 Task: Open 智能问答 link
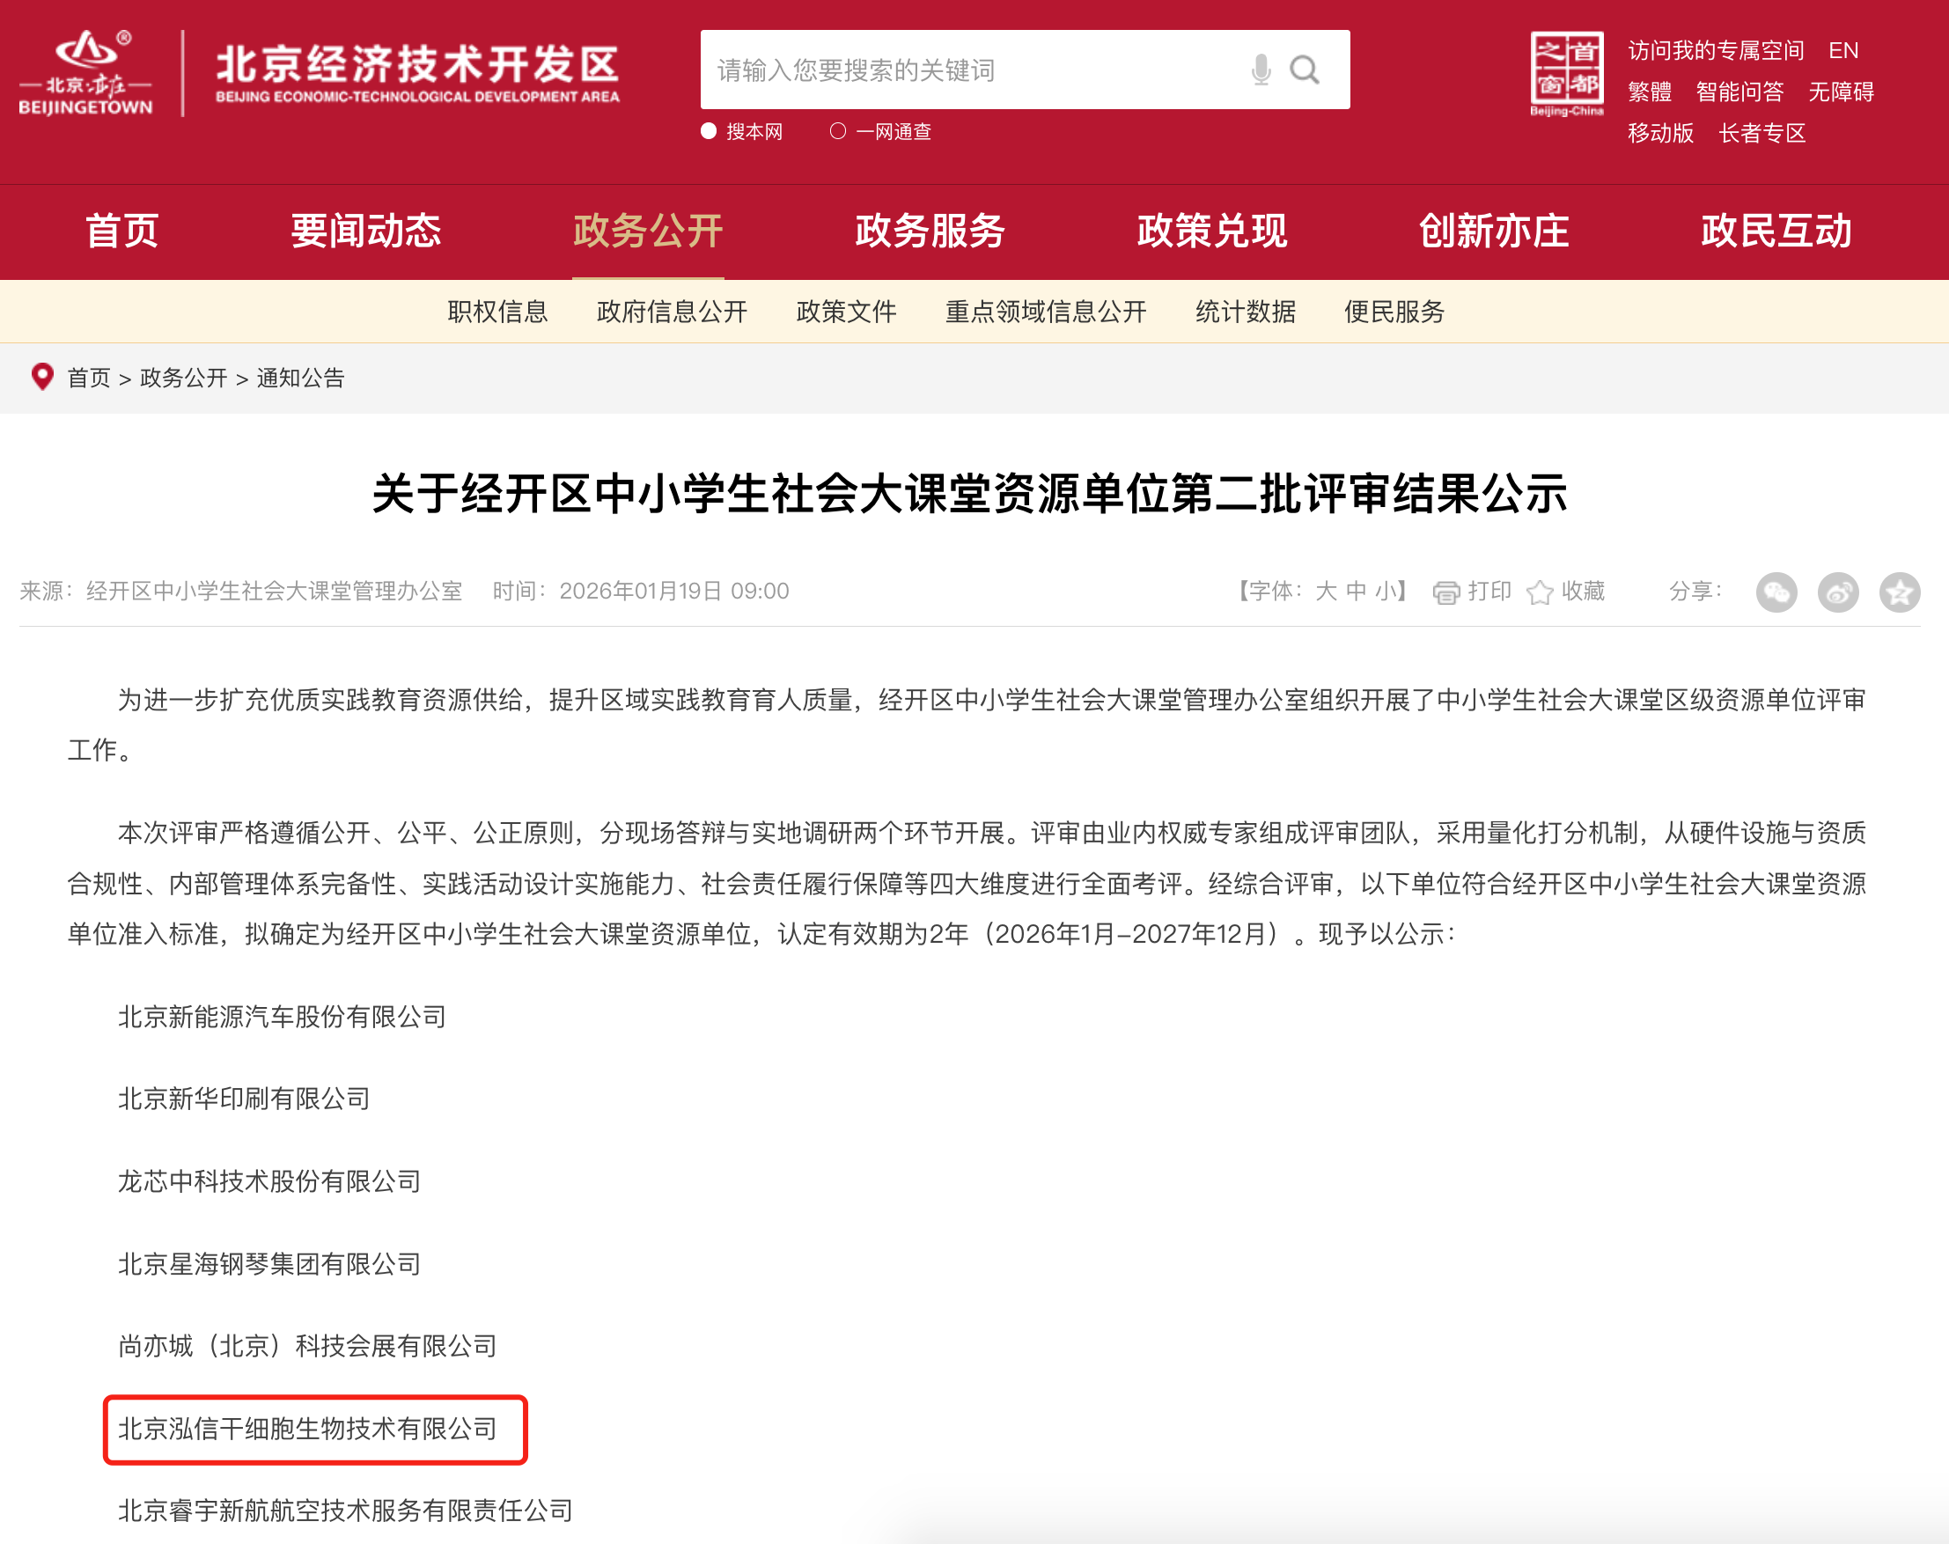point(1740,92)
